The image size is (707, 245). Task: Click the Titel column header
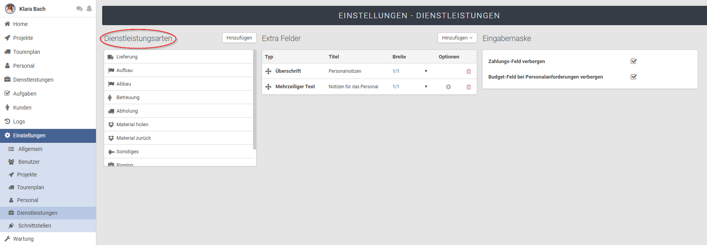point(334,57)
